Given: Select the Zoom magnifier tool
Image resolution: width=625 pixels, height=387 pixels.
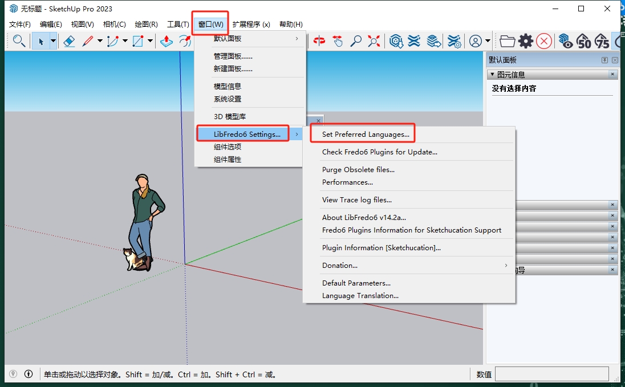Looking at the screenshot, I should coord(356,40).
